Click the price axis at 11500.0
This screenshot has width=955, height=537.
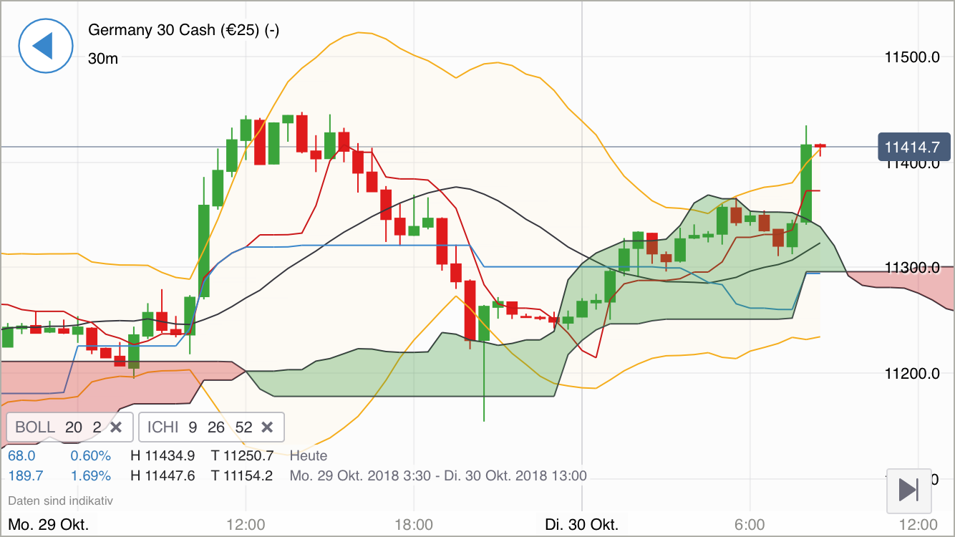tap(912, 58)
